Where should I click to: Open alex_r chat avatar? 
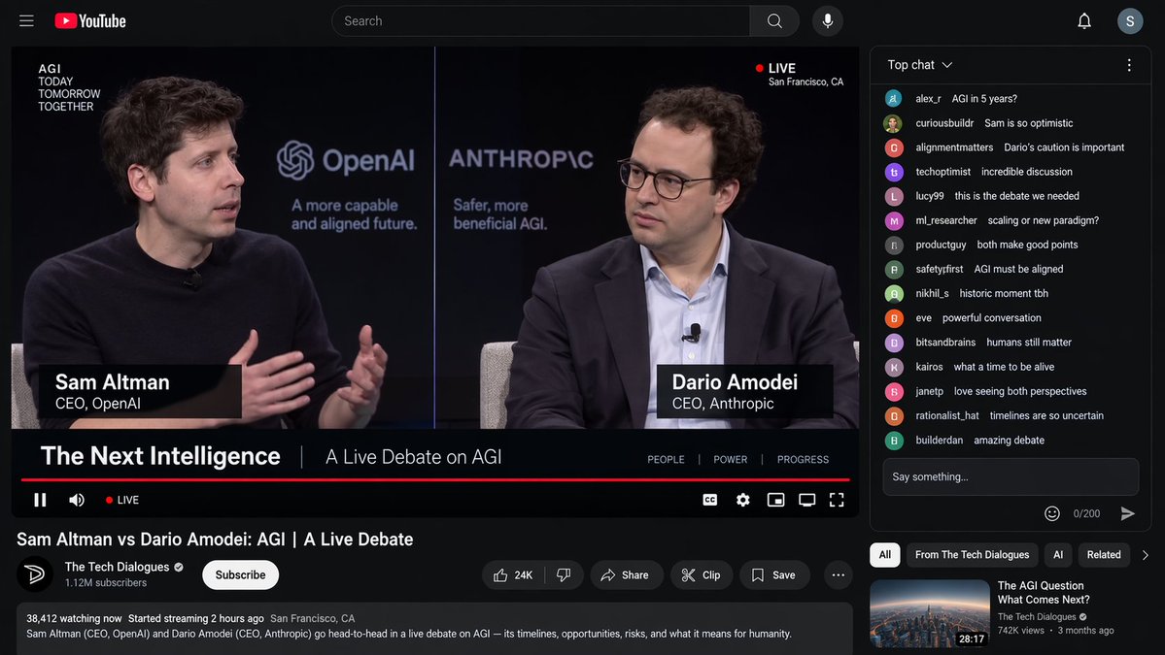(893, 99)
